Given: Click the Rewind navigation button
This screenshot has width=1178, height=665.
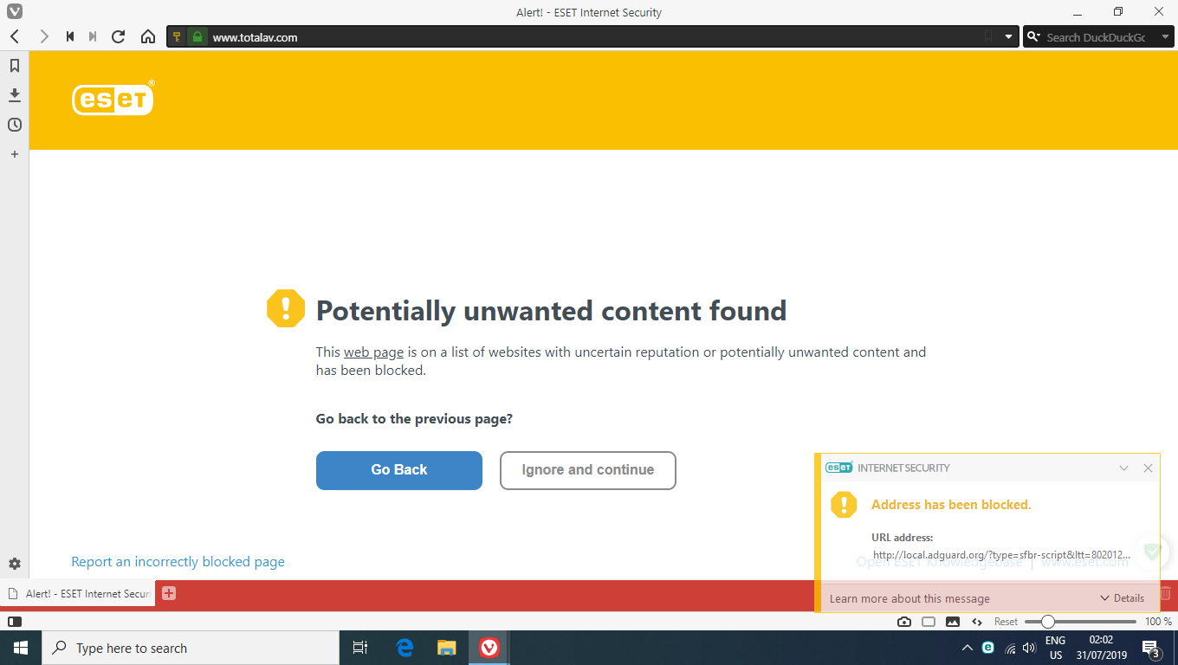Looking at the screenshot, I should [x=70, y=36].
